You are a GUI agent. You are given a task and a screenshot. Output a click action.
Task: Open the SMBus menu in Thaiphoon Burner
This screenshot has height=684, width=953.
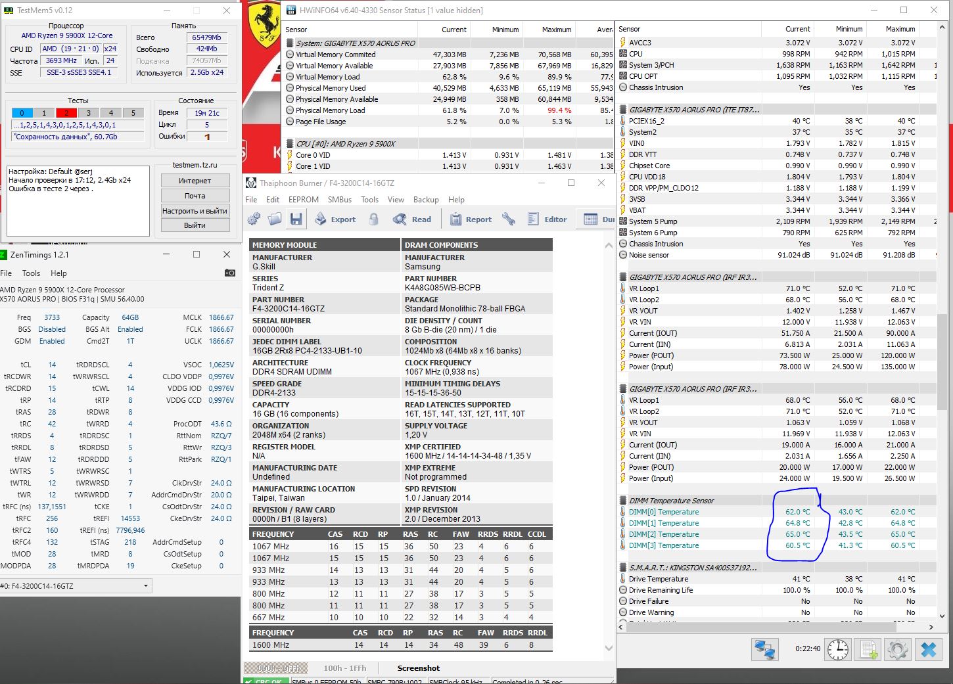(x=340, y=200)
